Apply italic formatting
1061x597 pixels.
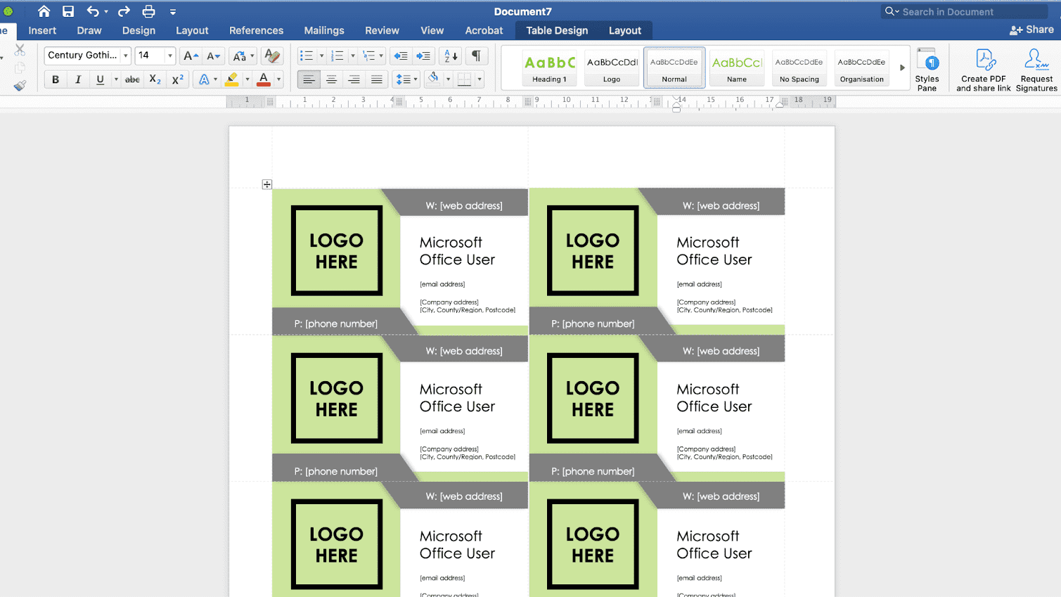click(78, 79)
